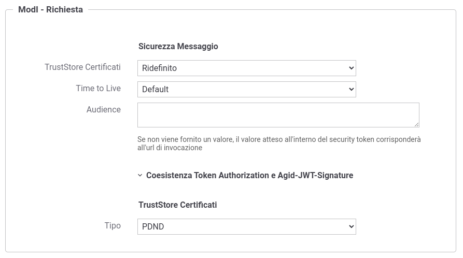
Task: Click the arrow of the PDND select
Action: pyautogui.click(x=351, y=227)
